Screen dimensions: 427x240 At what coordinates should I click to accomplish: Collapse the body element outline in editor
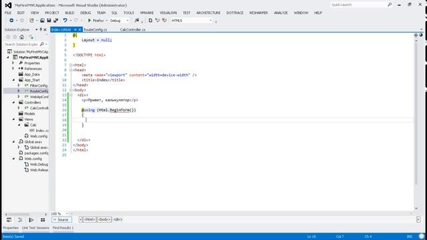pyautogui.click(x=71, y=90)
